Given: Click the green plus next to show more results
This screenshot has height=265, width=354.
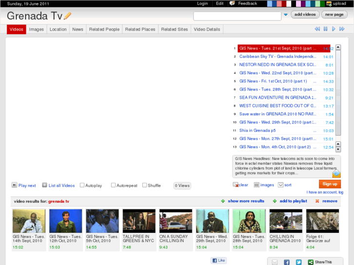Looking at the screenshot, I should 223,201.
